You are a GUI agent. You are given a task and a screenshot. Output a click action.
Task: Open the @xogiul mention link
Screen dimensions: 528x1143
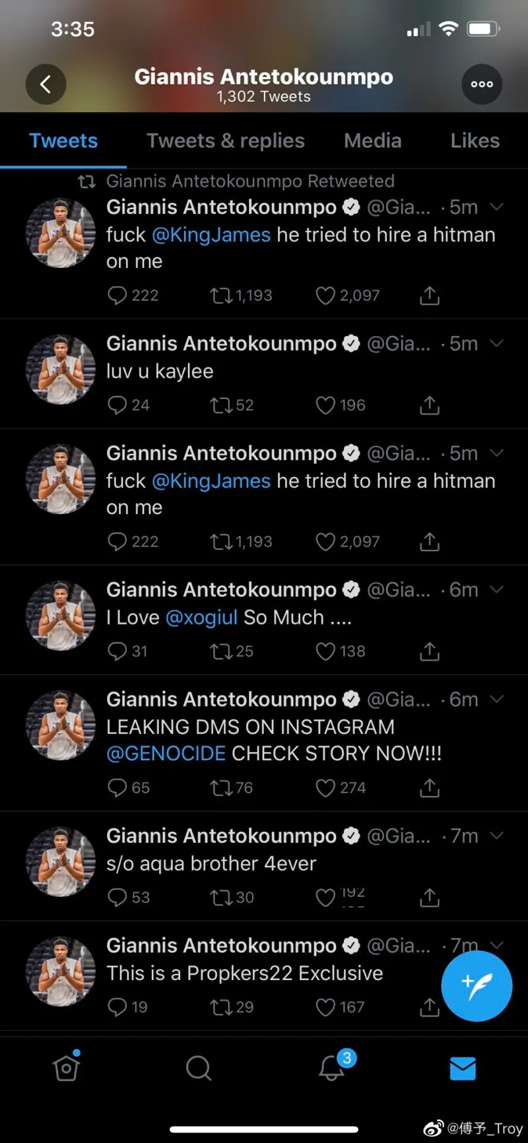click(201, 618)
